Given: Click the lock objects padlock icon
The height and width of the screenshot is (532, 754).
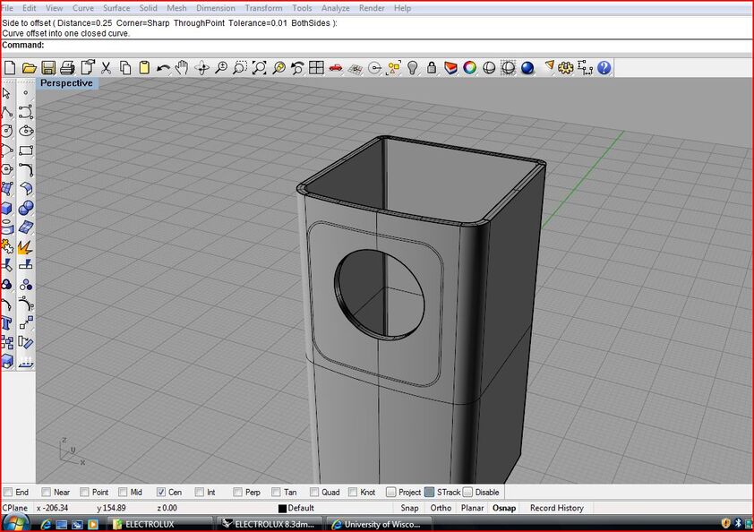Looking at the screenshot, I should [x=432, y=68].
